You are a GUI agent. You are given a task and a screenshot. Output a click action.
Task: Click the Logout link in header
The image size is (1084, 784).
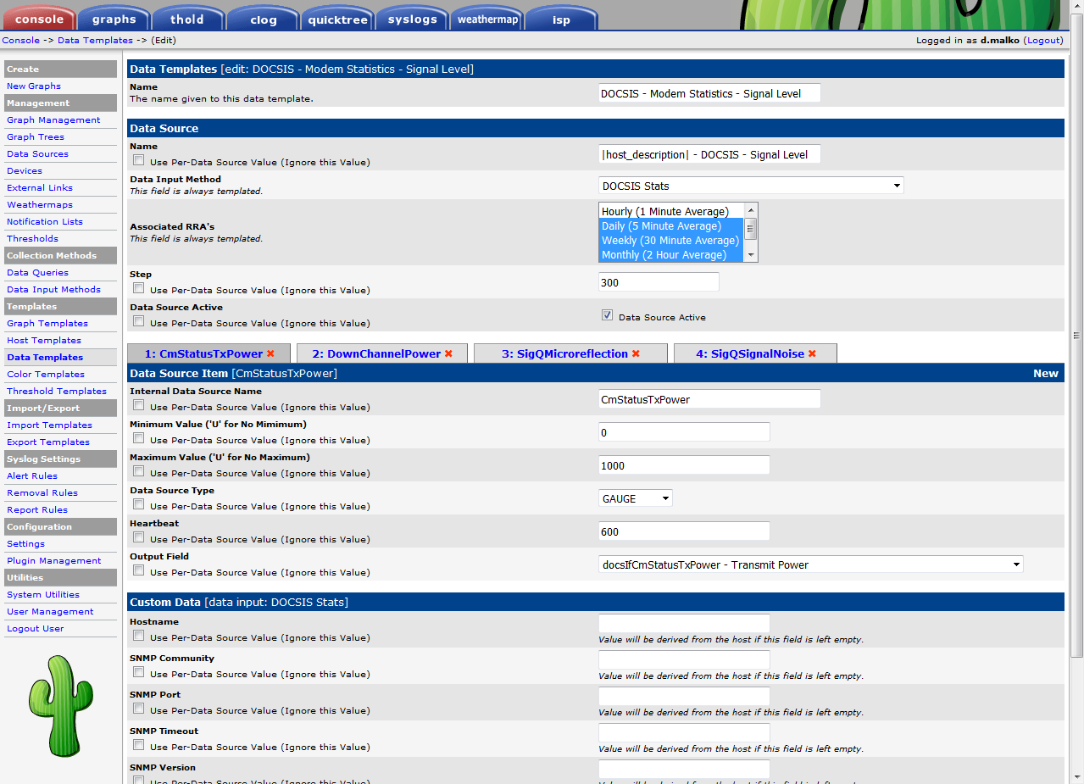coord(1042,40)
